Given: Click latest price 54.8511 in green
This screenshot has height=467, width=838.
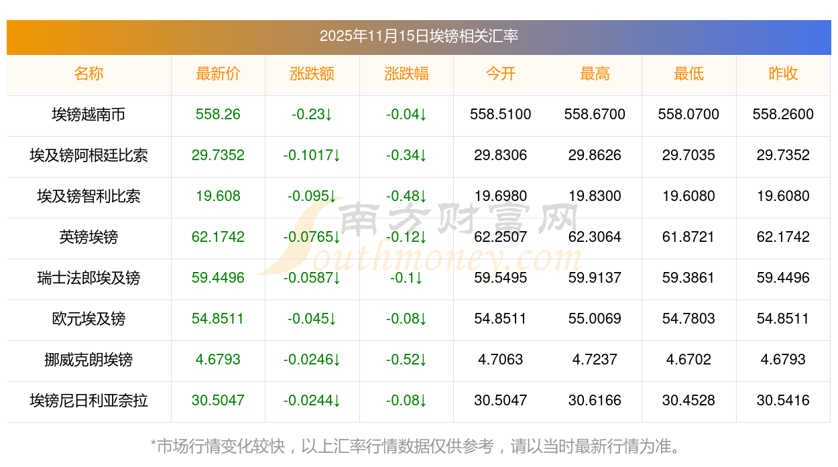Looking at the screenshot, I should 218,319.
